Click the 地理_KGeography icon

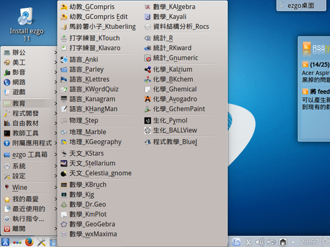coord(64,142)
